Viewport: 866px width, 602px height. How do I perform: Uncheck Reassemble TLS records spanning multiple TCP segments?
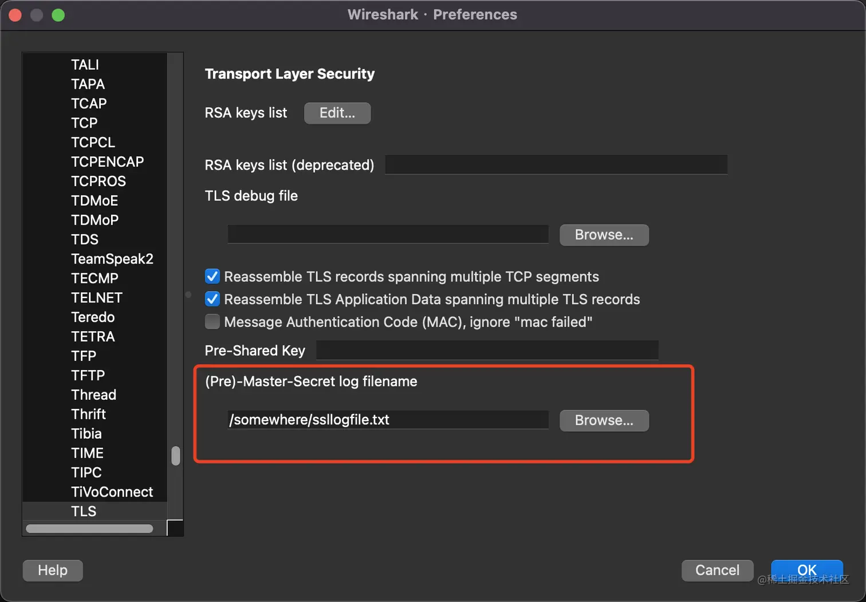212,276
